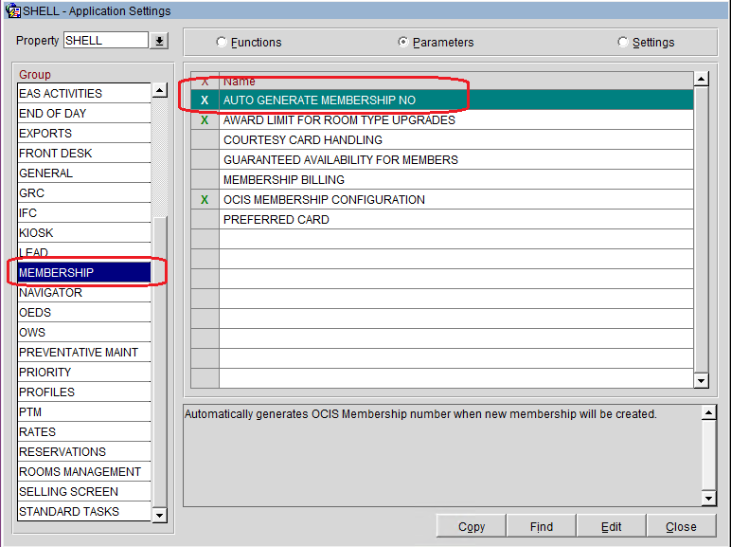Click the Find button
Image resolution: width=731 pixels, height=547 pixels.
[542, 526]
